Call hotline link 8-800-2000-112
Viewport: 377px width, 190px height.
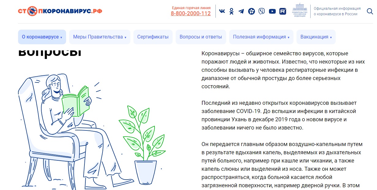tap(191, 13)
